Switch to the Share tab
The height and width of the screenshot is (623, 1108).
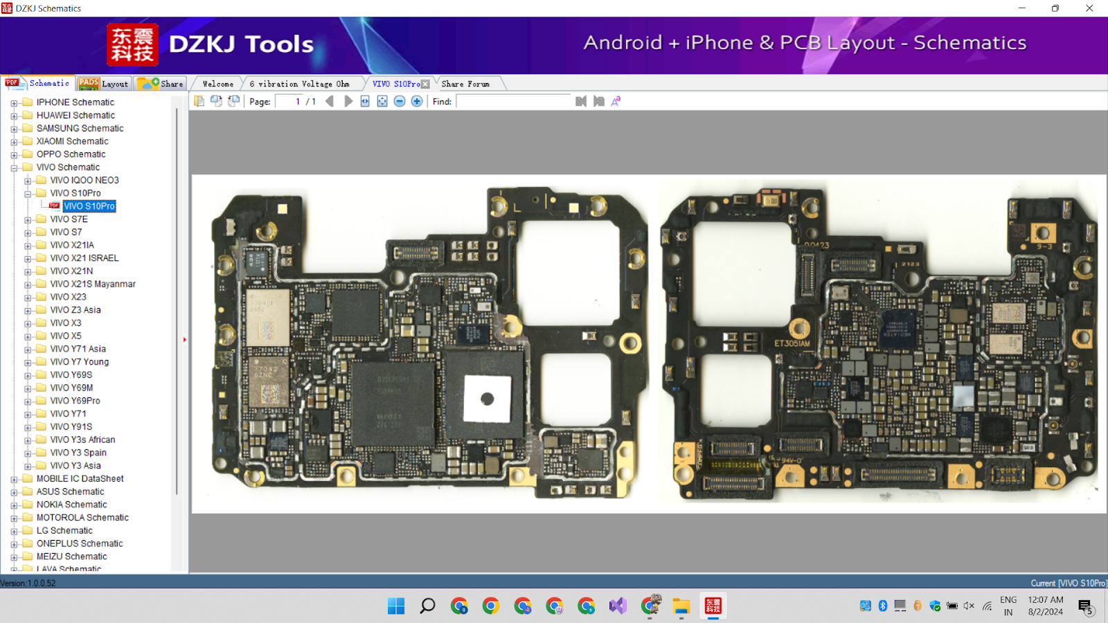click(x=161, y=83)
